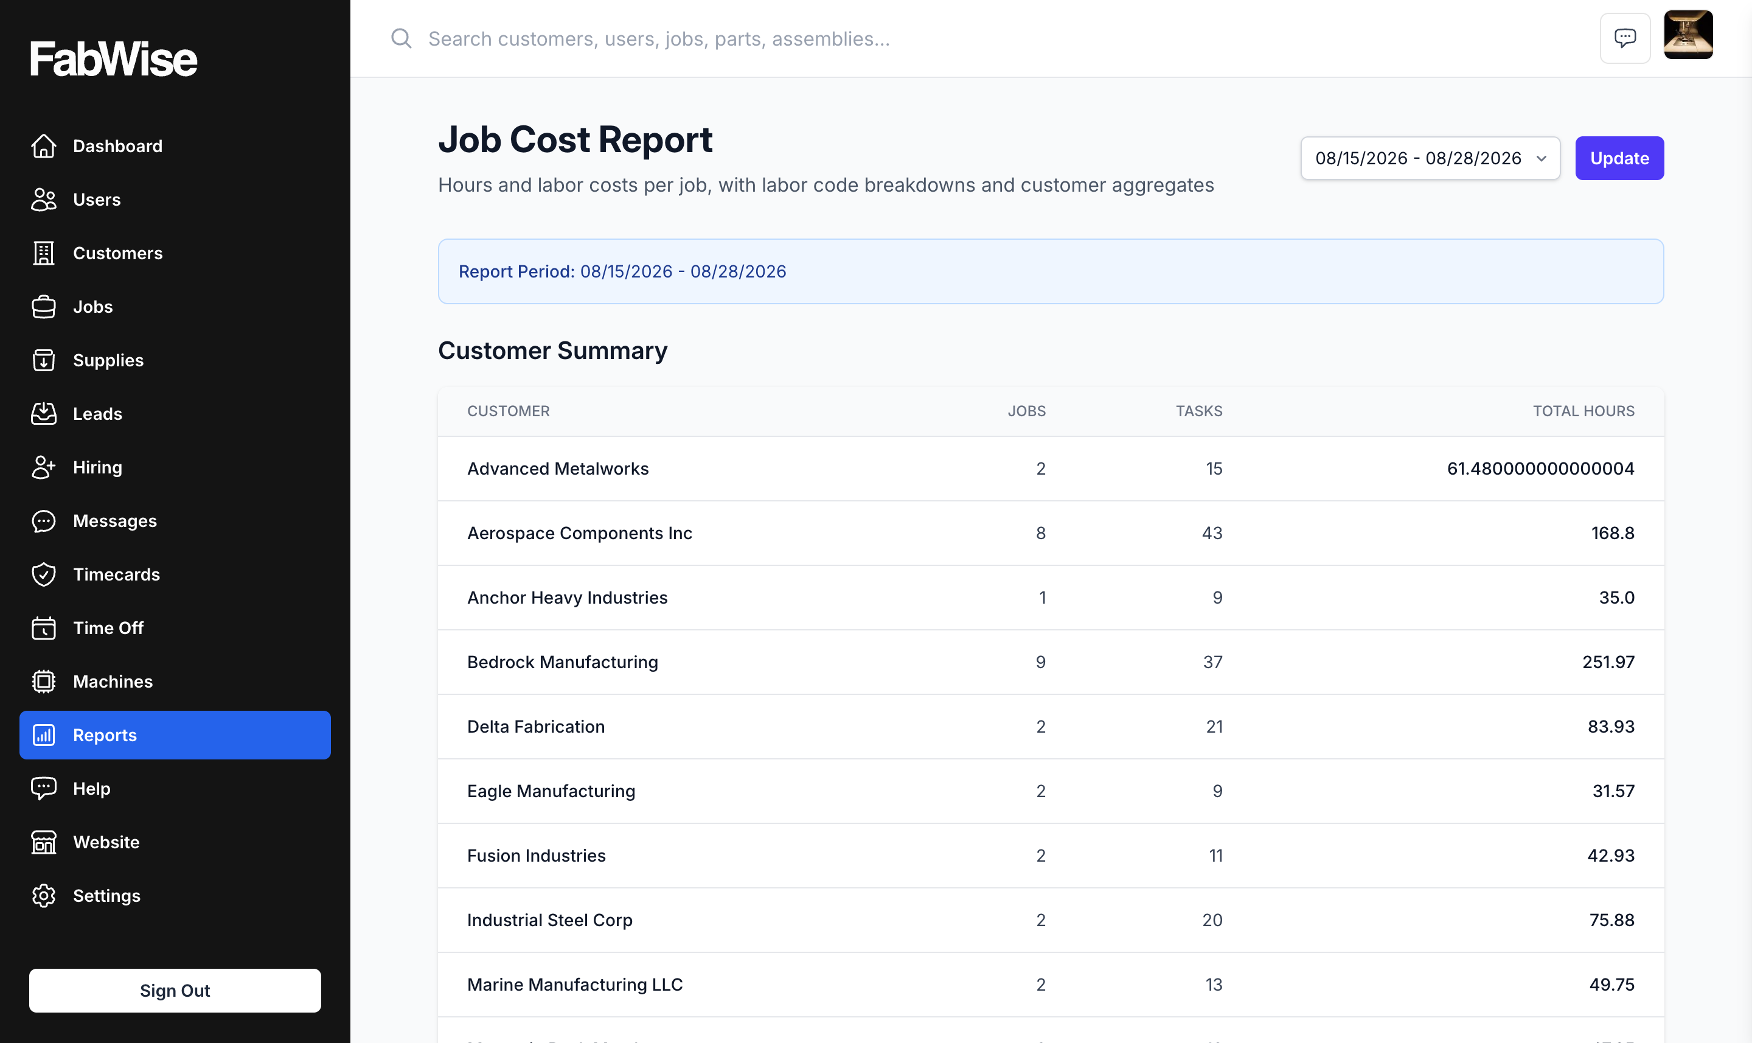Open Settings in the sidebar
The height and width of the screenshot is (1043, 1752).
pos(175,895)
